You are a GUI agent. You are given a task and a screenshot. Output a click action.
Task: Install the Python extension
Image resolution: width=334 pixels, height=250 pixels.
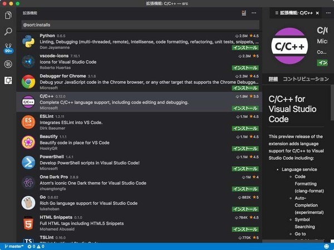click(x=245, y=48)
